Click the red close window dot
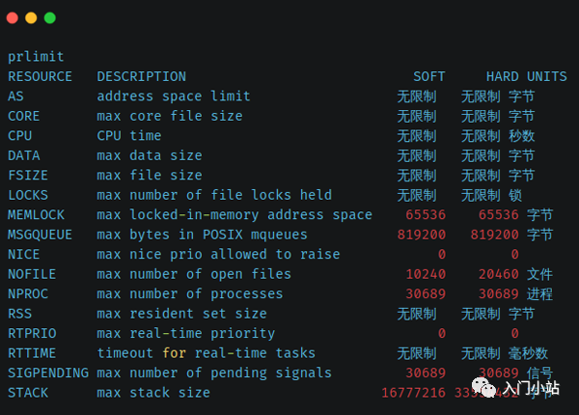579x415 pixels. pyautogui.click(x=13, y=17)
